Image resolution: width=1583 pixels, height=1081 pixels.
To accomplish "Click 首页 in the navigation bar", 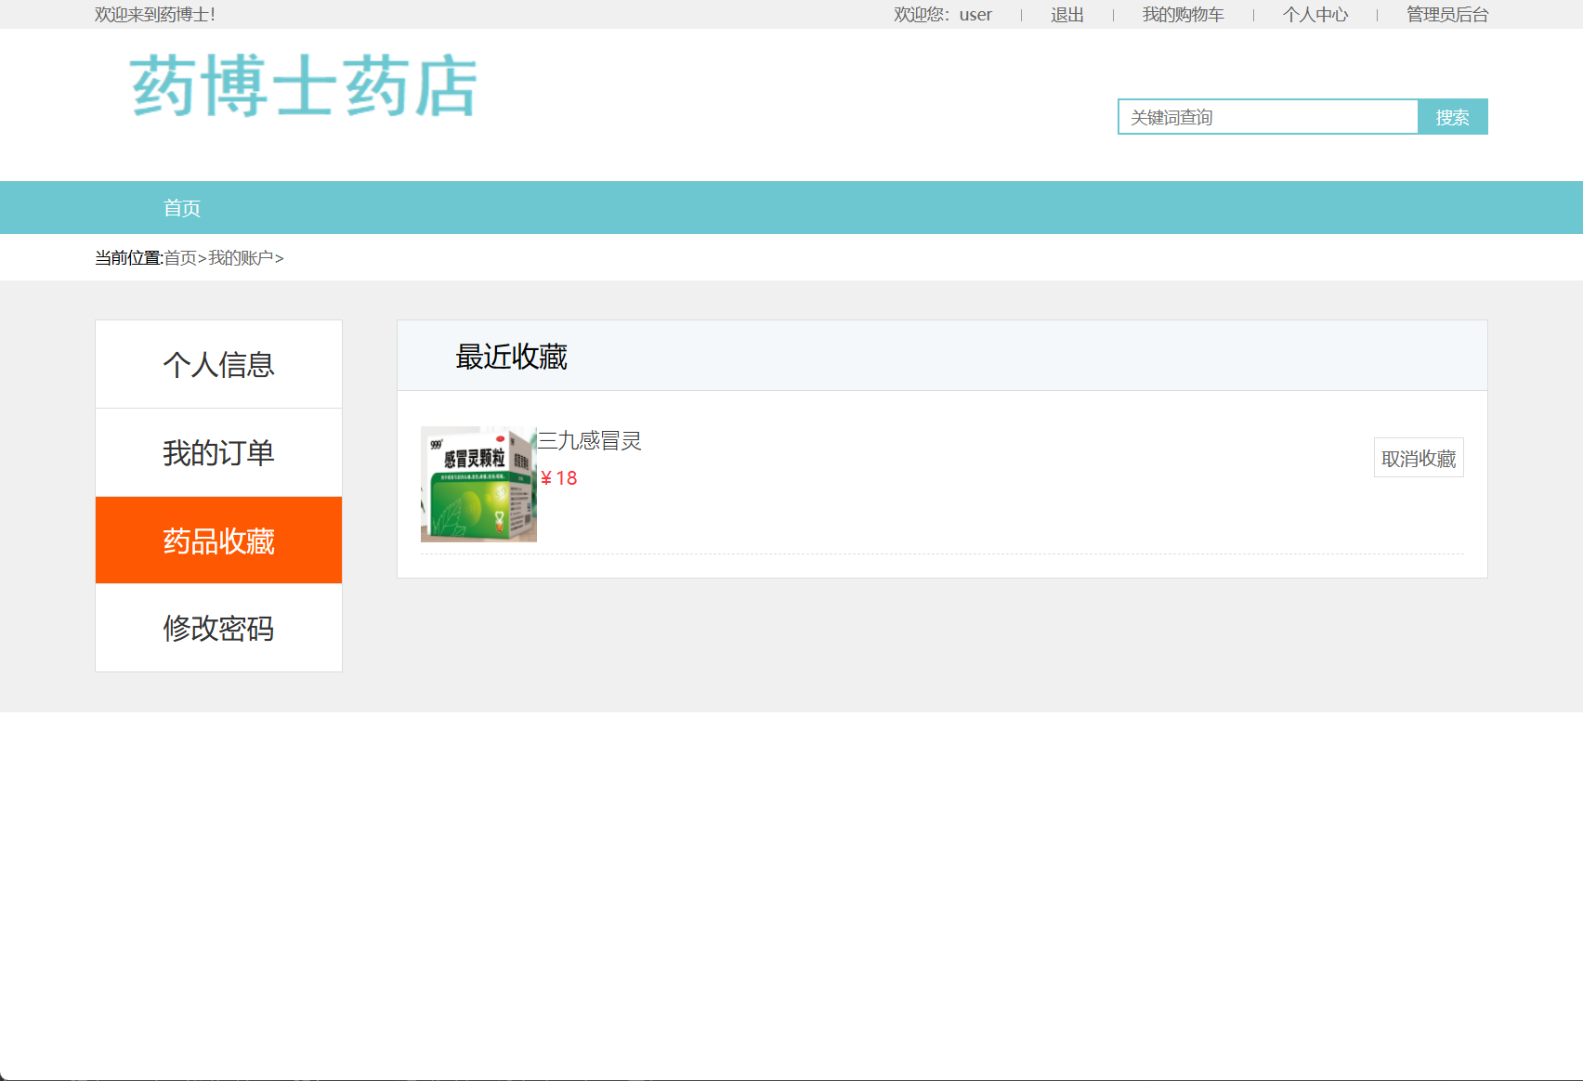I will point(182,207).
